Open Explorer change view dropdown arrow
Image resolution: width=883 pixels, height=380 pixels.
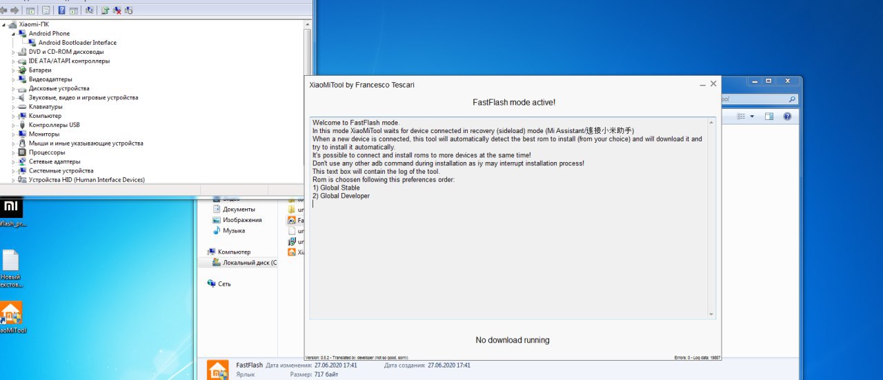(752, 117)
